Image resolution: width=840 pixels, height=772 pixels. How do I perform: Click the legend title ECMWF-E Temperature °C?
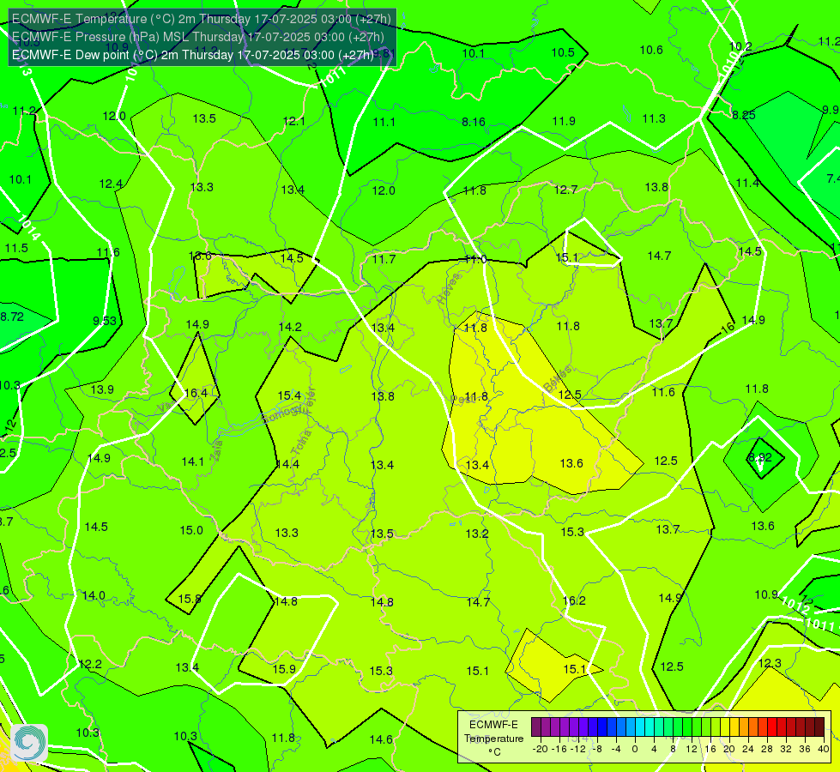(493, 739)
